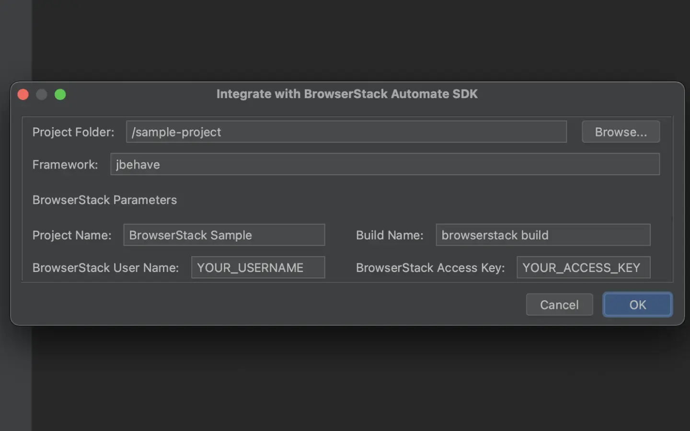The image size is (690, 431).
Task: Click the BrowserStack Parameters section heading
Action: (104, 200)
